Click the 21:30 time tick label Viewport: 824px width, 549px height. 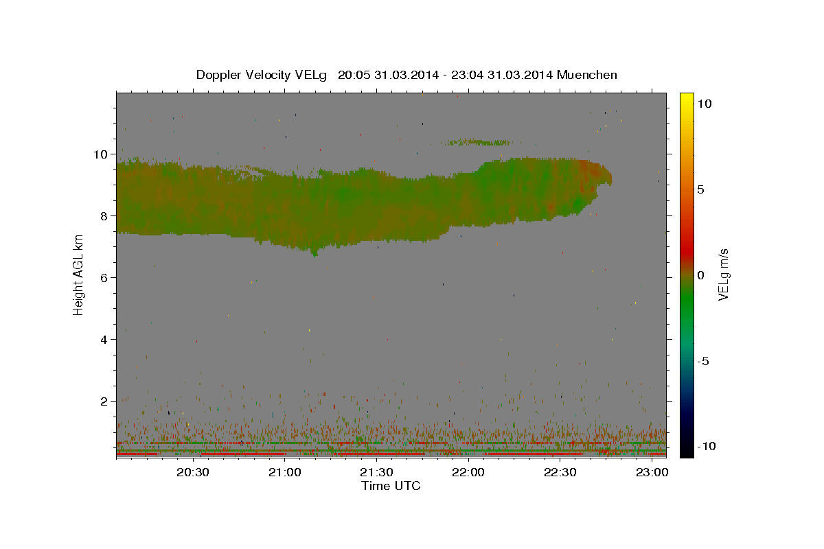coord(376,472)
